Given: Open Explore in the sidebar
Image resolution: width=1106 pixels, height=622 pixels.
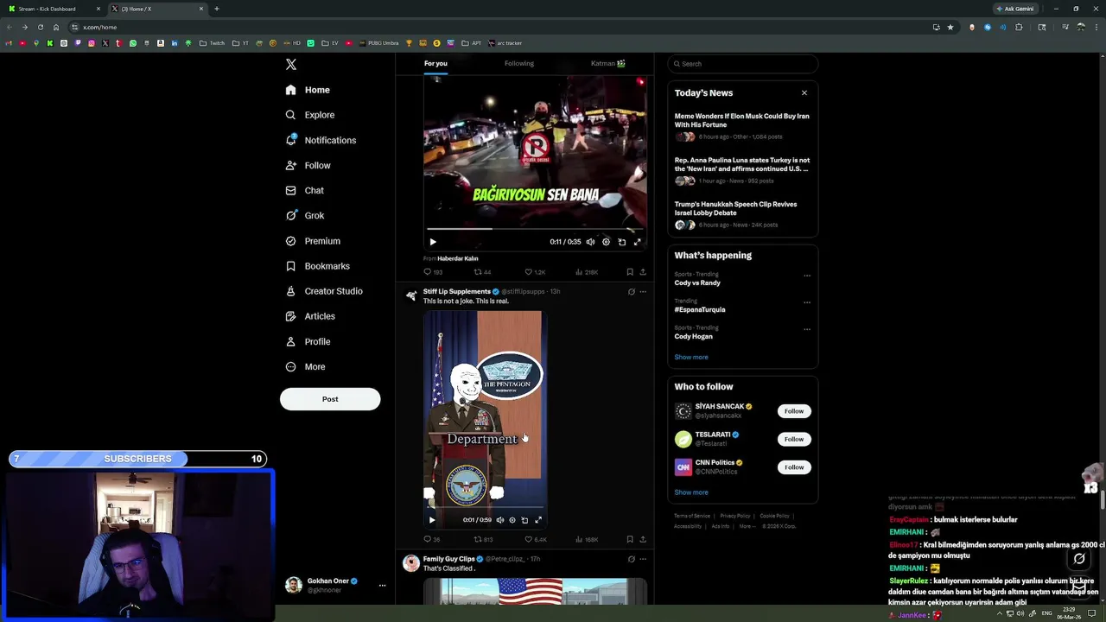Looking at the screenshot, I should [310, 115].
